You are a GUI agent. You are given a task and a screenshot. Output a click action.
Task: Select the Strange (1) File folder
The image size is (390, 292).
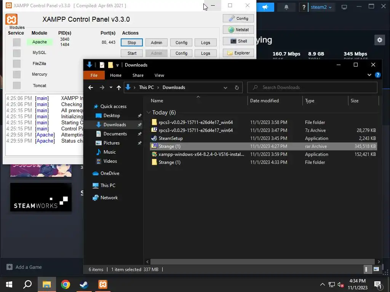(x=169, y=162)
